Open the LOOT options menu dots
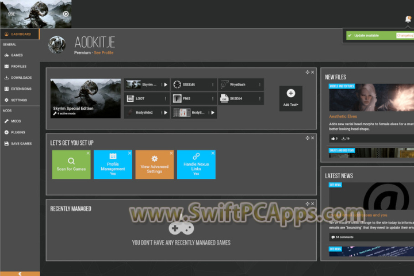The height and width of the screenshot is (276, 414). [x=166, y=98]
